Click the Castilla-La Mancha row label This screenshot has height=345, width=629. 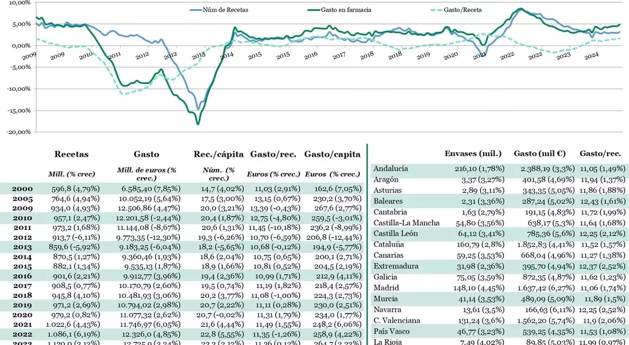tap(406, 223)
